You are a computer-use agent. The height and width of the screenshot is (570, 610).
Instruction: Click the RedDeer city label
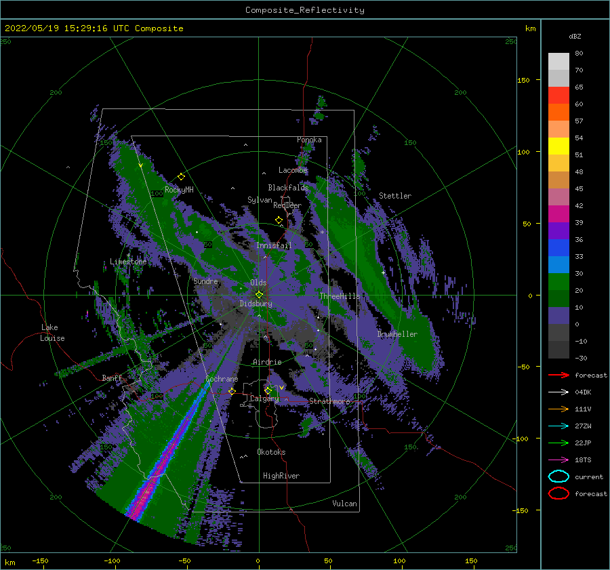tap(287, 205)
